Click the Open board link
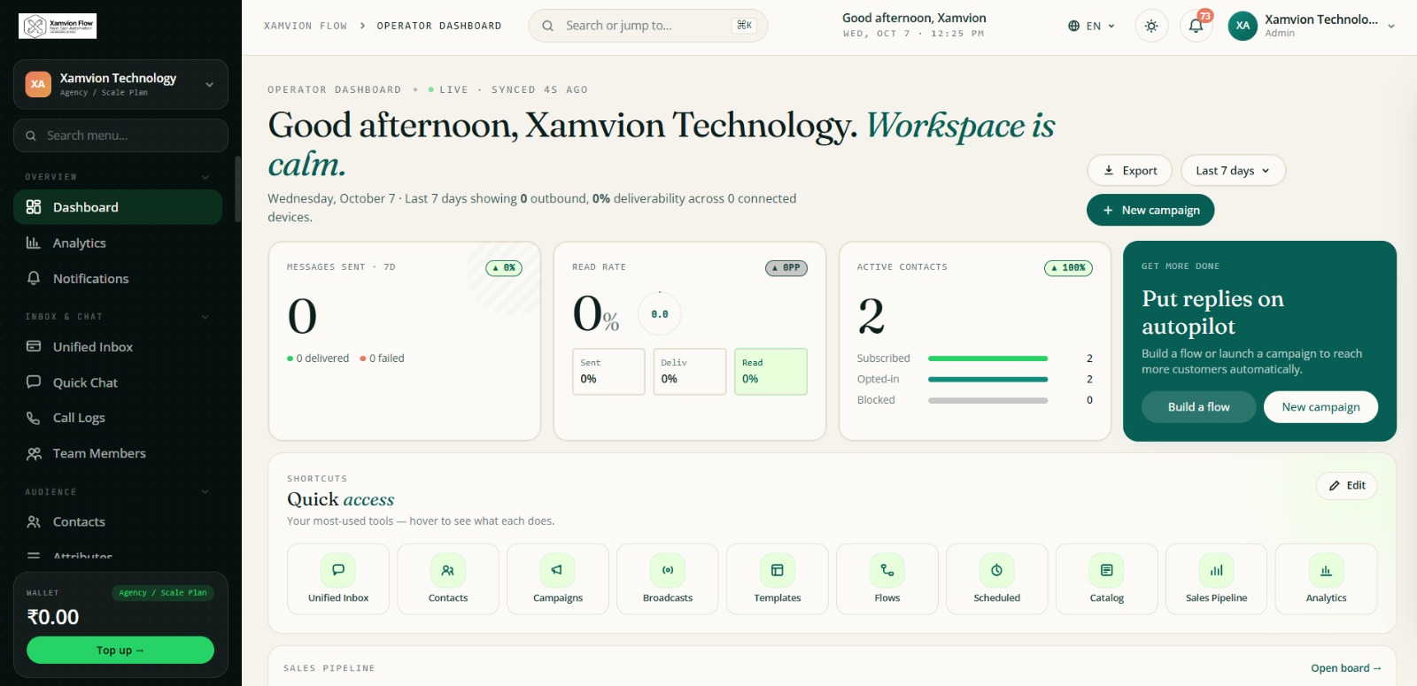Image resolution: width=1417 pixels, height=686 pixels. (x=1345, y=668)
